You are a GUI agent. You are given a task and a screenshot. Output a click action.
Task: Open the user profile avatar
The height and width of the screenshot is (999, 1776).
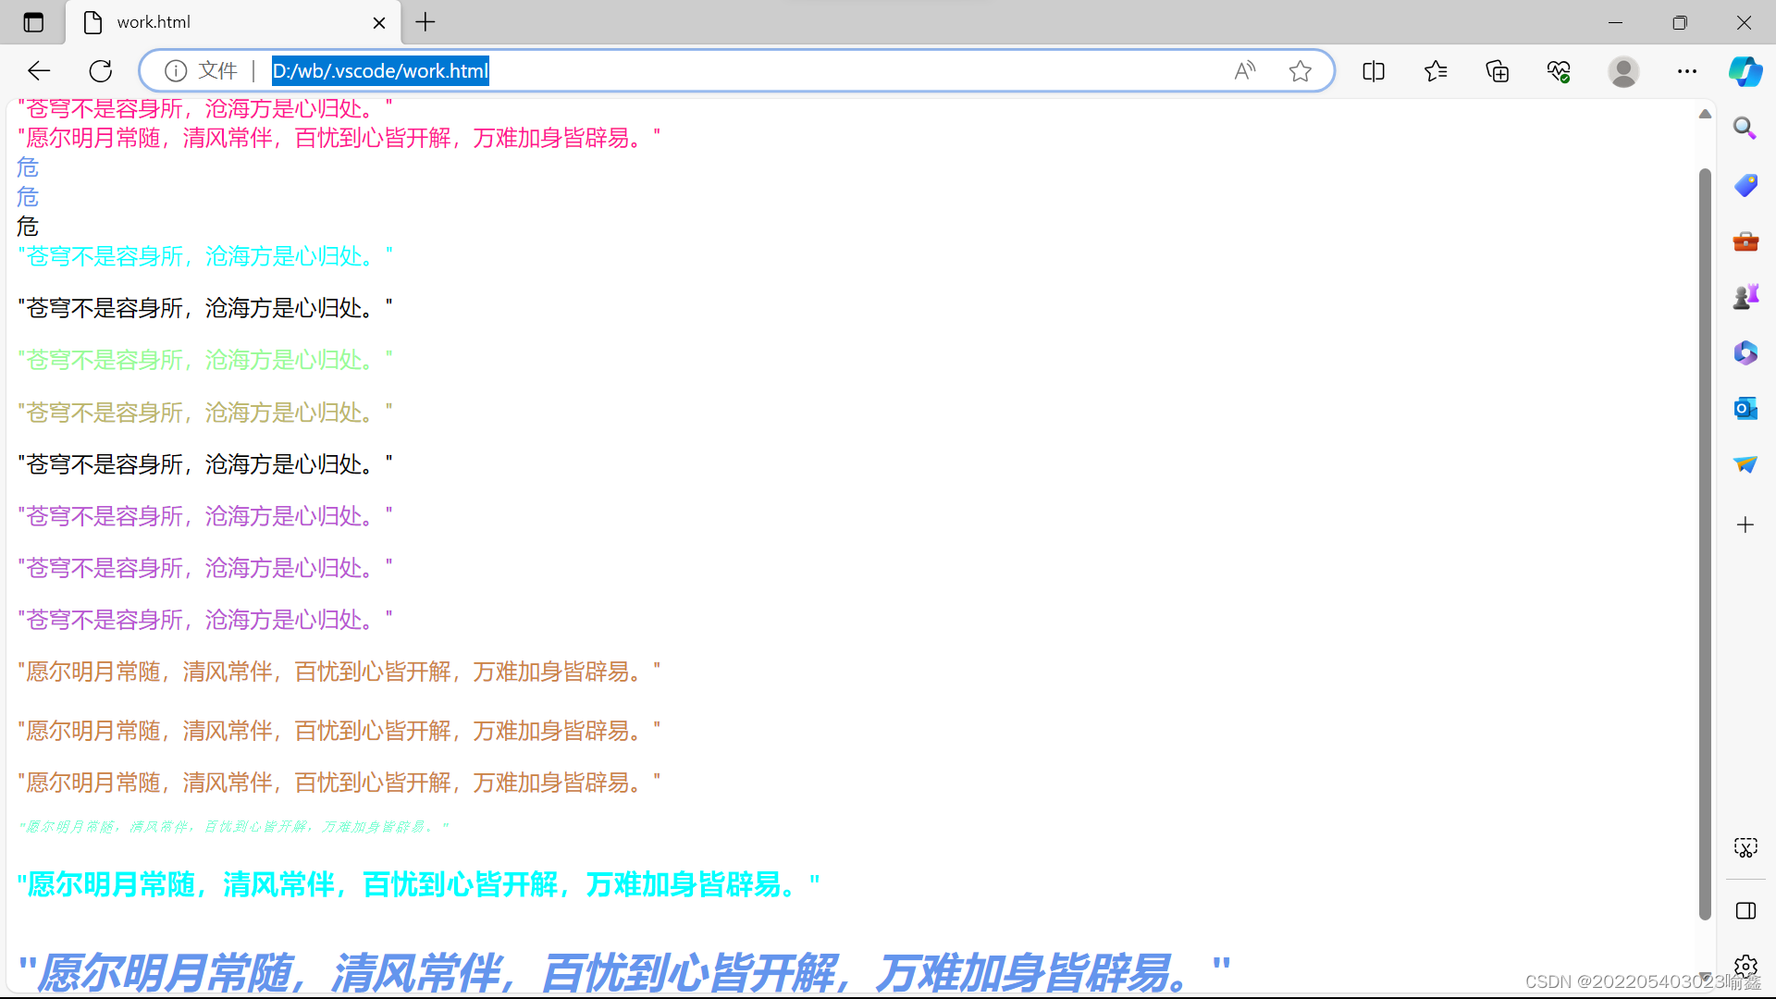coord(1623,71)
